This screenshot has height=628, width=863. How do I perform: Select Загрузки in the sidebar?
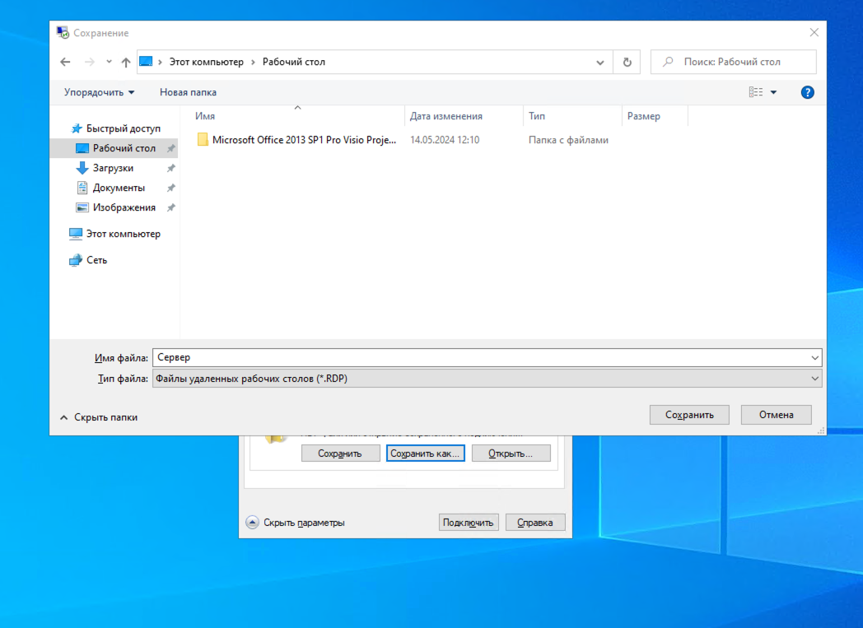[x=113, y=168]
